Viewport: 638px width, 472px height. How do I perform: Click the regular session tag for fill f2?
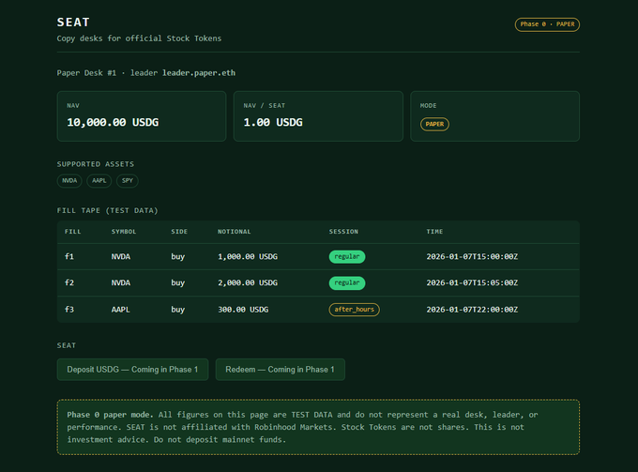[x=347, y=282]
